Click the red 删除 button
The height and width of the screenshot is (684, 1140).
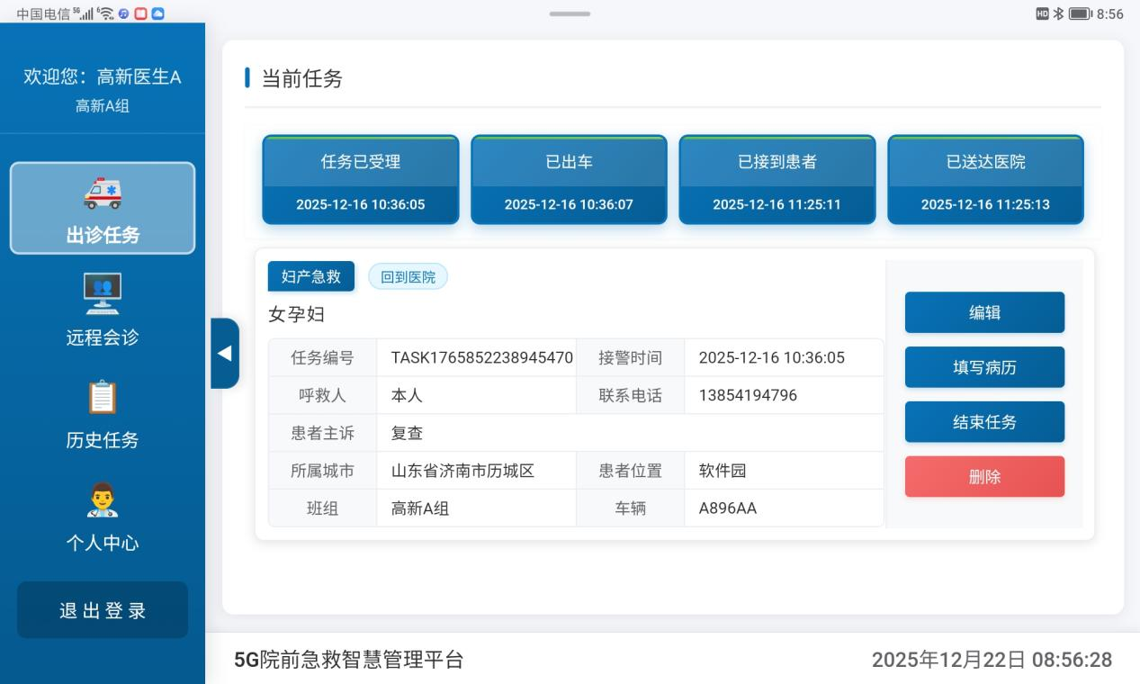pos(984,477)
